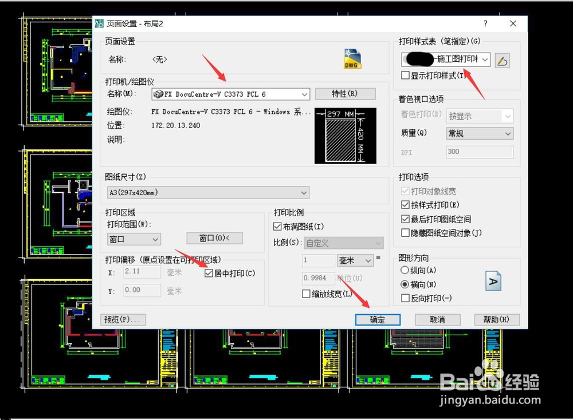Click the plot style table editor pencil icon

502,60
